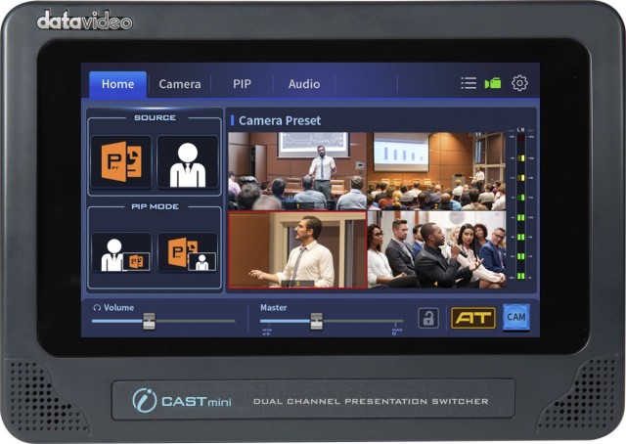This screenshot has width=626, height=444.
Task: Select the red-bordered presenter close-up preset
Action: pyautogui.click(x=297, y=249)
